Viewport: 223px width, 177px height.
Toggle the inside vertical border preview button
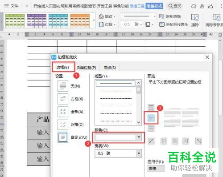click(x=175, y=141)
